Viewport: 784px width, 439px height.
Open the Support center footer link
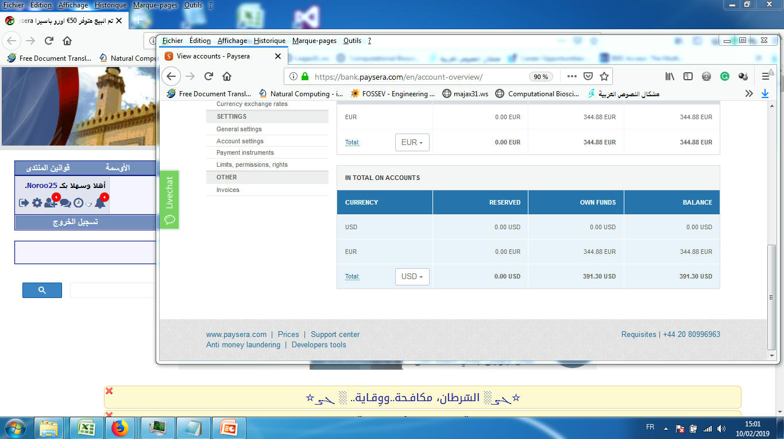[x=335, y=334]
